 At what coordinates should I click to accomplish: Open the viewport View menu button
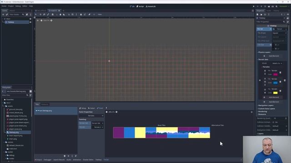pyautogui.click(x=100, y=14)
